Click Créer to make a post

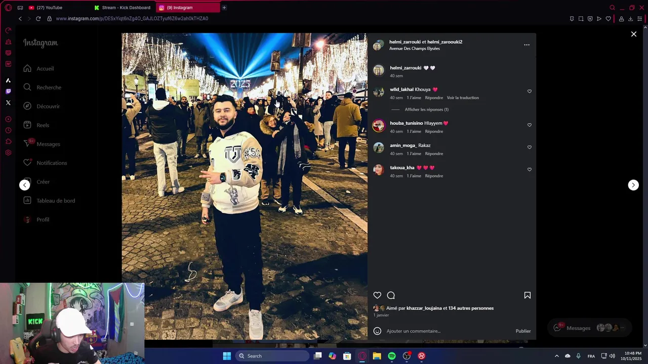click(x=36, y=182)
